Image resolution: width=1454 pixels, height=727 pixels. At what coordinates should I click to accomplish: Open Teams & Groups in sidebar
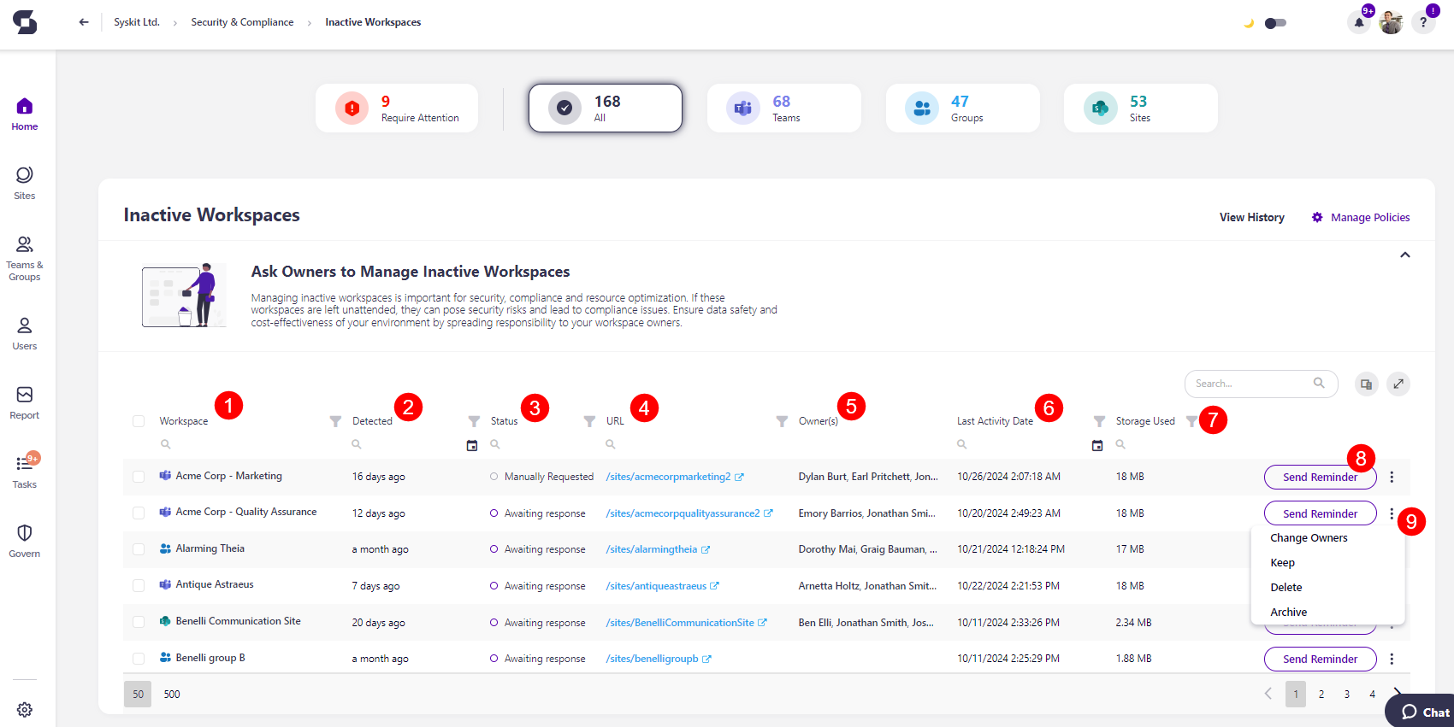tap(25, 258)
